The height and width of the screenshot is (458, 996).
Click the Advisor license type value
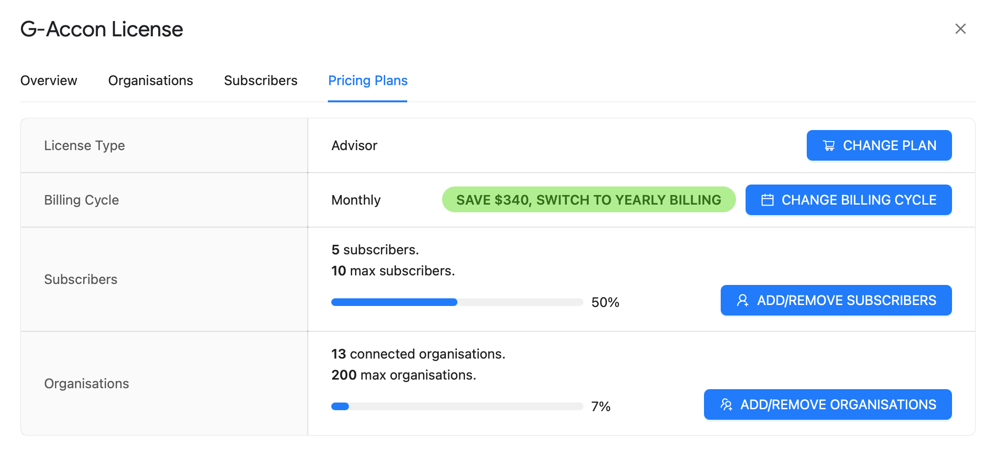[x=354, y=145]
